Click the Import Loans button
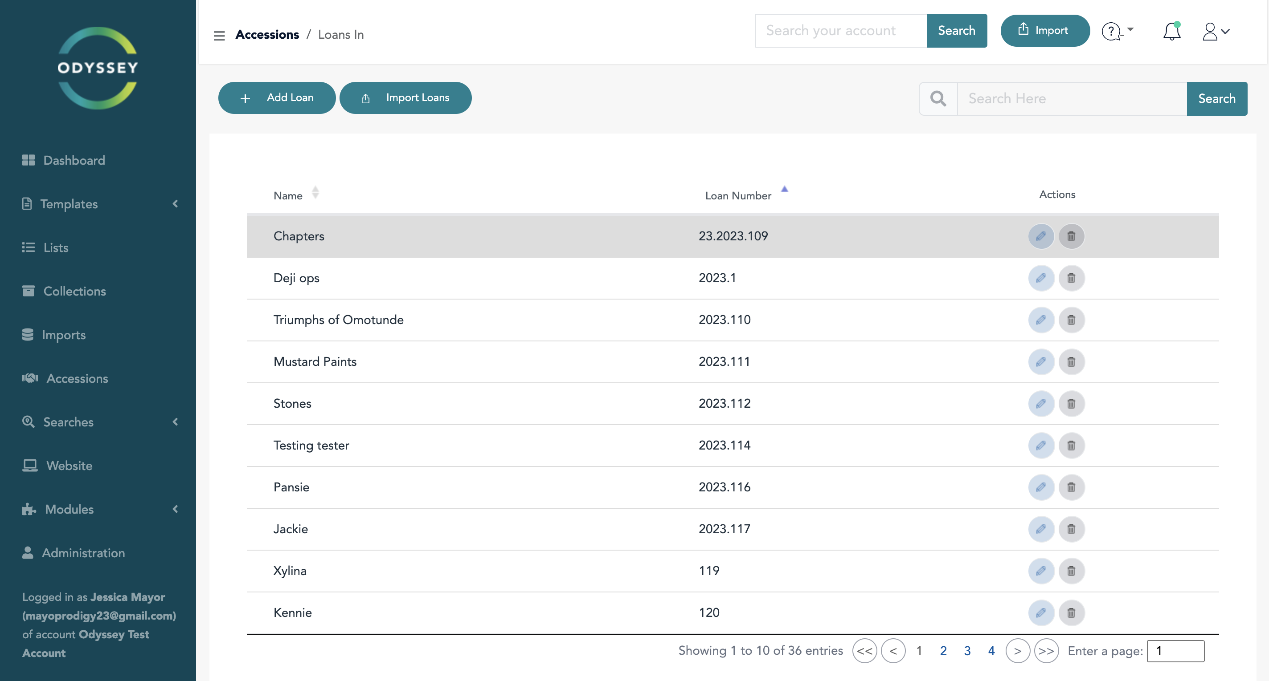This screenshot has width=1269, height=681. coord(405,97)
